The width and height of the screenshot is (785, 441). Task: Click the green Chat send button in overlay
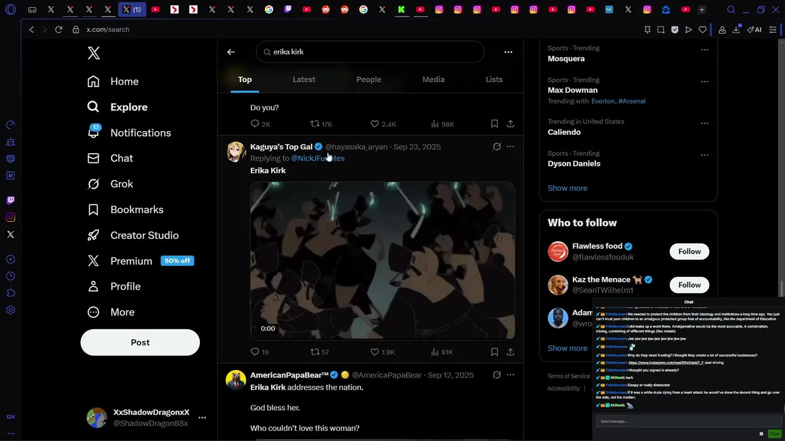coord(775,434)
